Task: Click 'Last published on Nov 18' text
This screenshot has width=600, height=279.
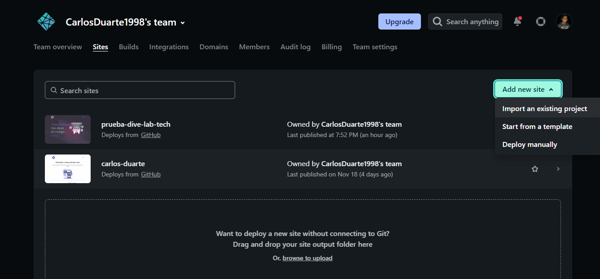Action: [340, 174]
